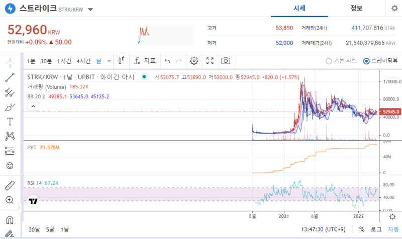402x239 pixels.
Task: Undo the last chart action
Action: pyautogui.click(x=167, y=61)
